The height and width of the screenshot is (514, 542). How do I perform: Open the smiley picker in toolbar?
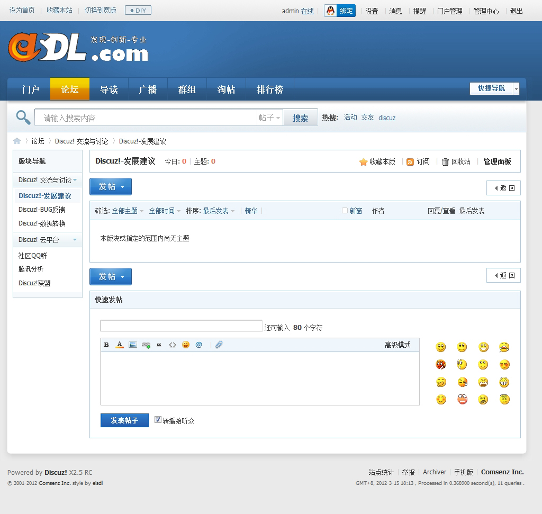pos(186,345)
